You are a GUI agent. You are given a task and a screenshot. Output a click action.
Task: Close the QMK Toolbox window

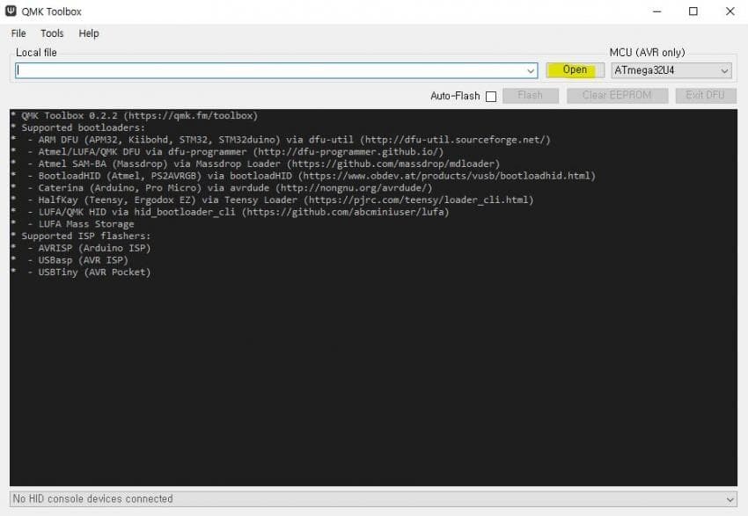tap(730, 11)
